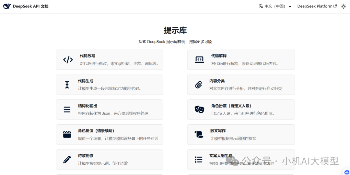
Task: Click the clapperboard icon for 情景续写
Action: 67,134
